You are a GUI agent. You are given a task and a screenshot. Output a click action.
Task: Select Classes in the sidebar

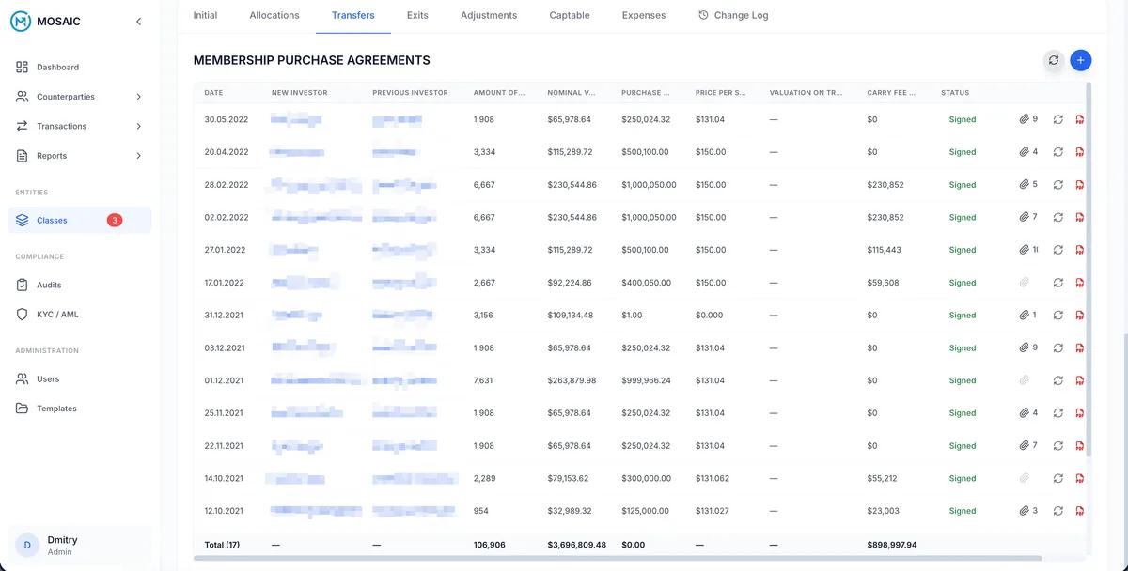click(79, 220)
